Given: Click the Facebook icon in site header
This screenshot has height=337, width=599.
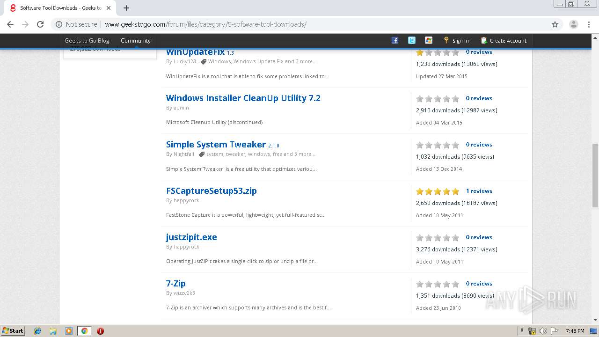Looking at the screenshot, I should (395, 40).
